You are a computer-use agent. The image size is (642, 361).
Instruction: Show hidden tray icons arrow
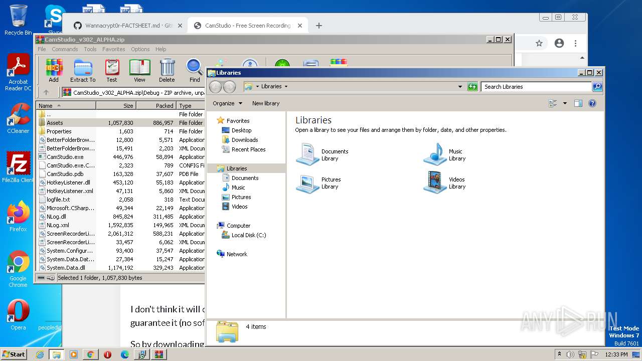coord(559,354)
